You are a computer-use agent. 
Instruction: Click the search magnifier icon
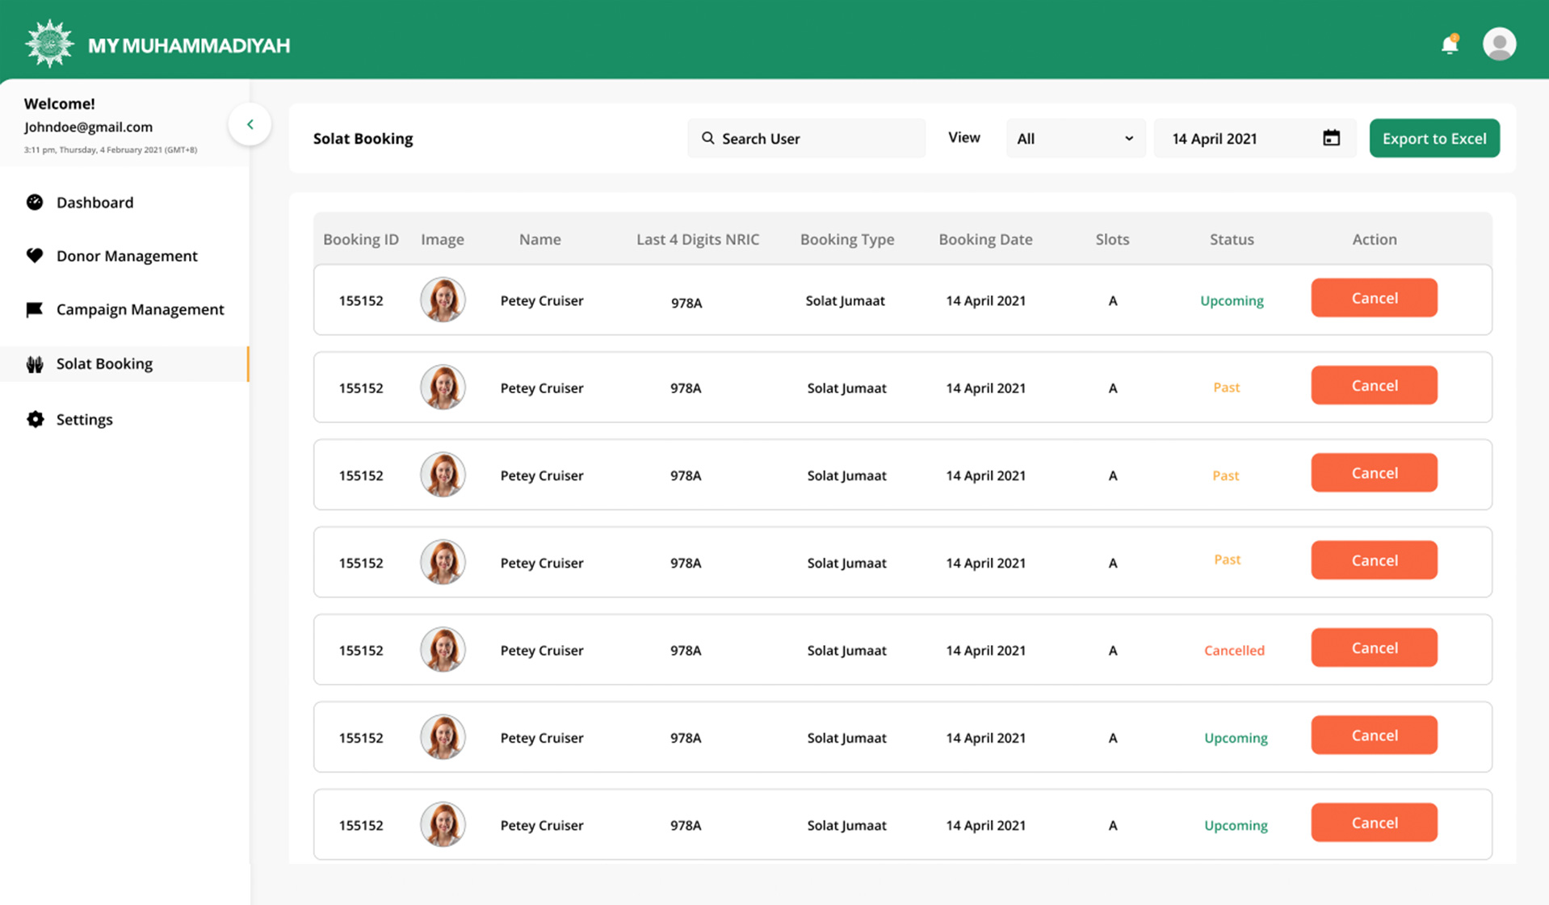click(x=707, y=138)
